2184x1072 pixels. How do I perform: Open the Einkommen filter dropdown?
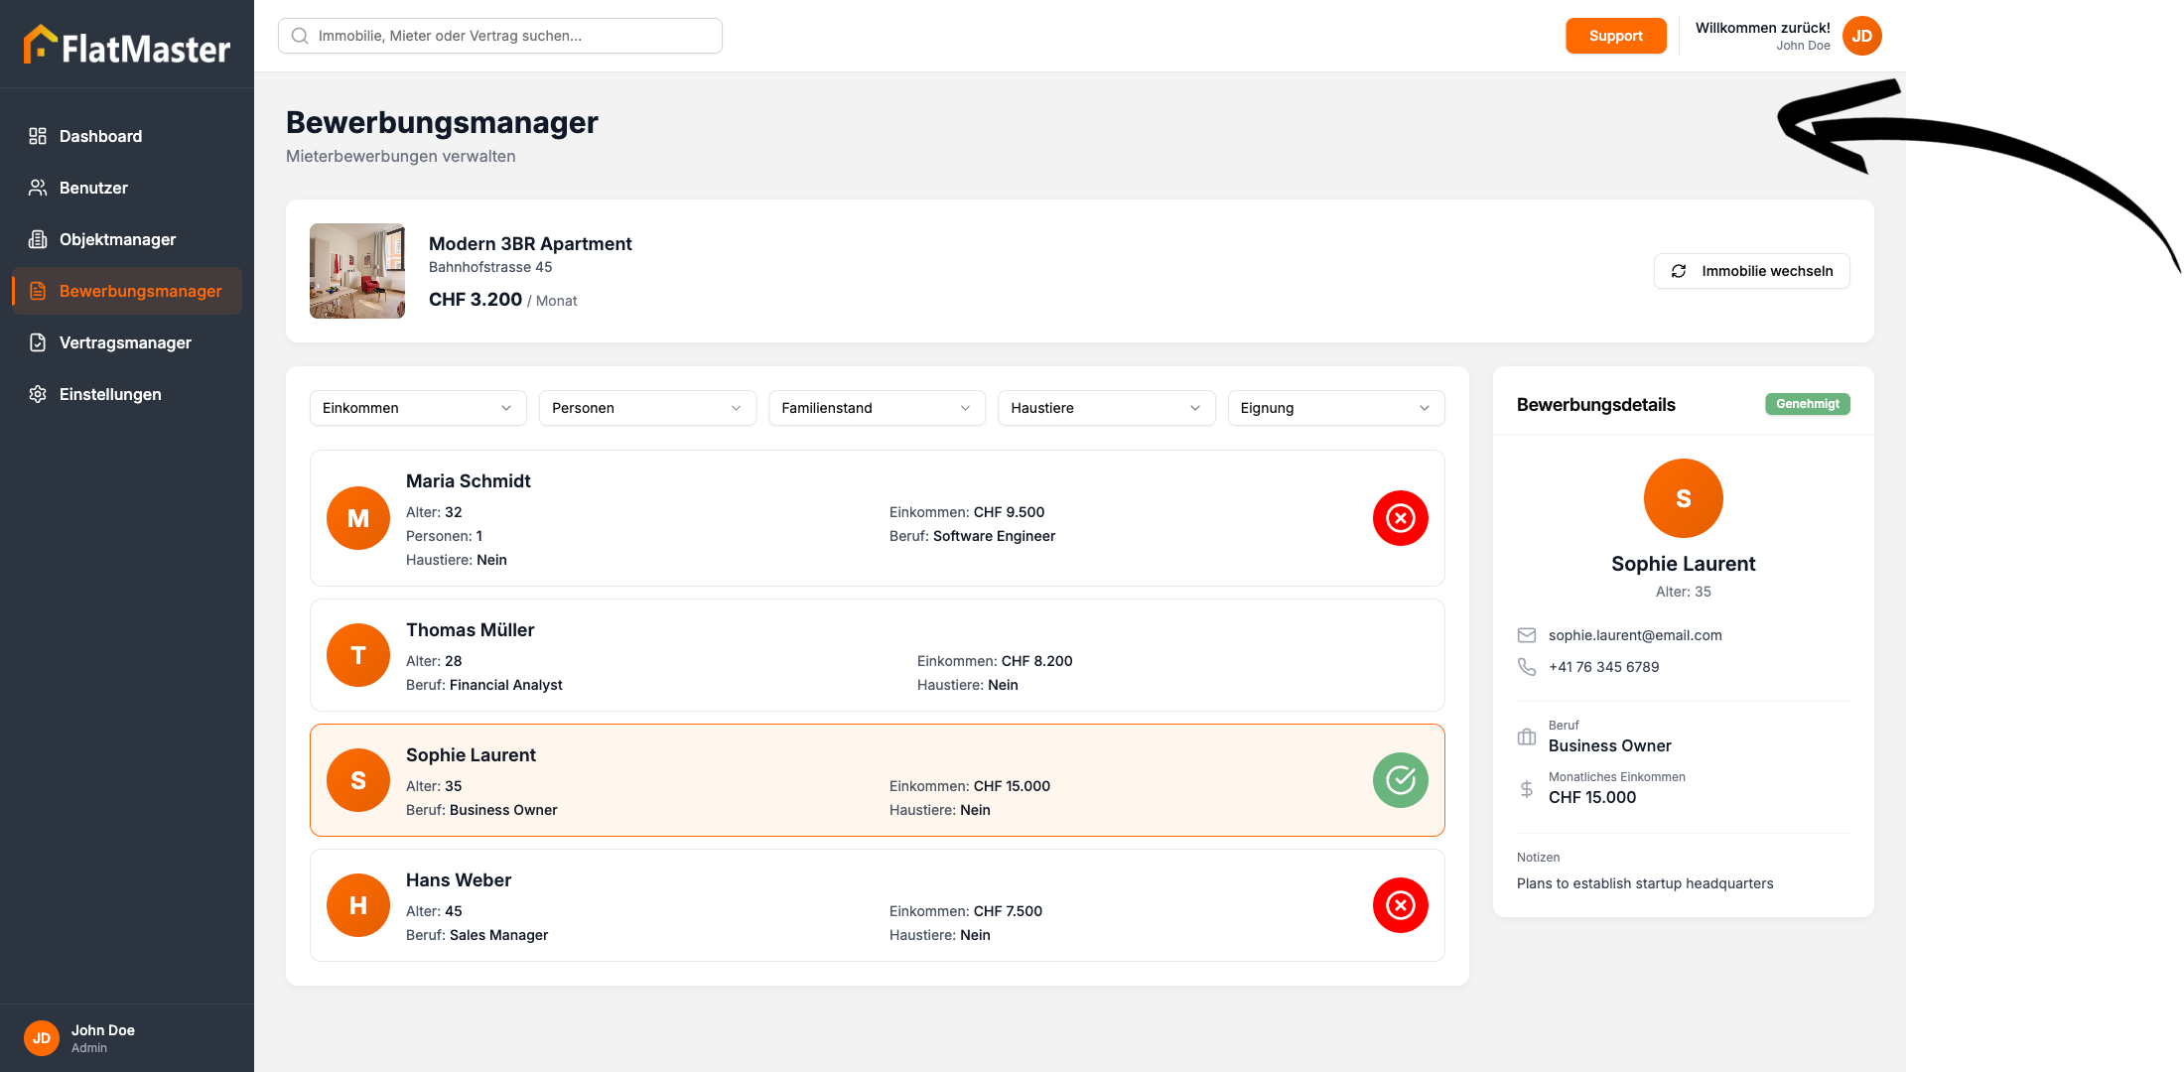pos(417,408)
